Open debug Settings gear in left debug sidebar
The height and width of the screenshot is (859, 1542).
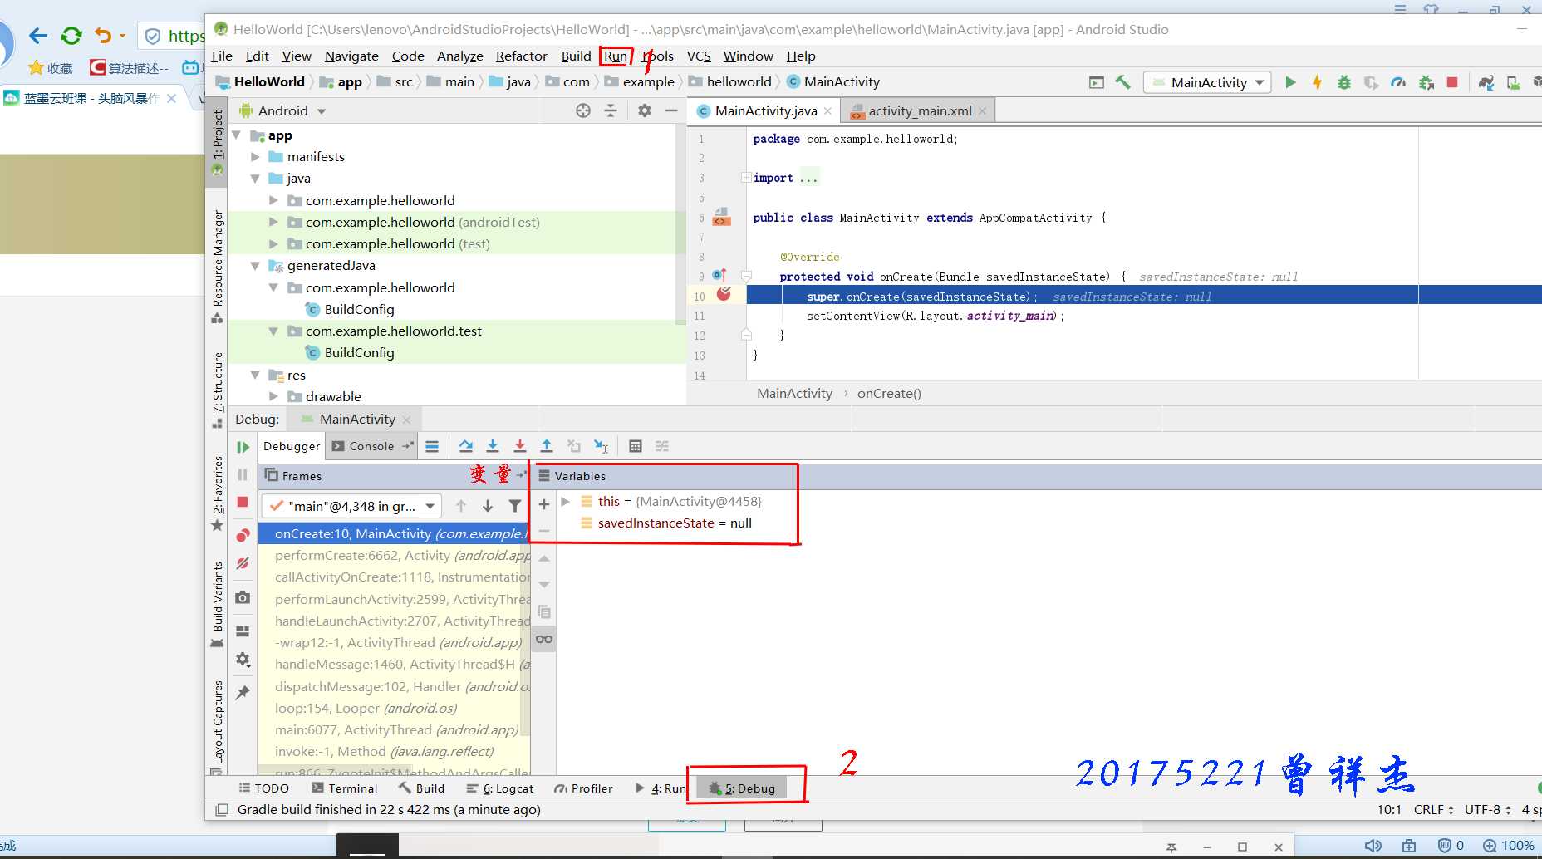[x=243, y=660]
